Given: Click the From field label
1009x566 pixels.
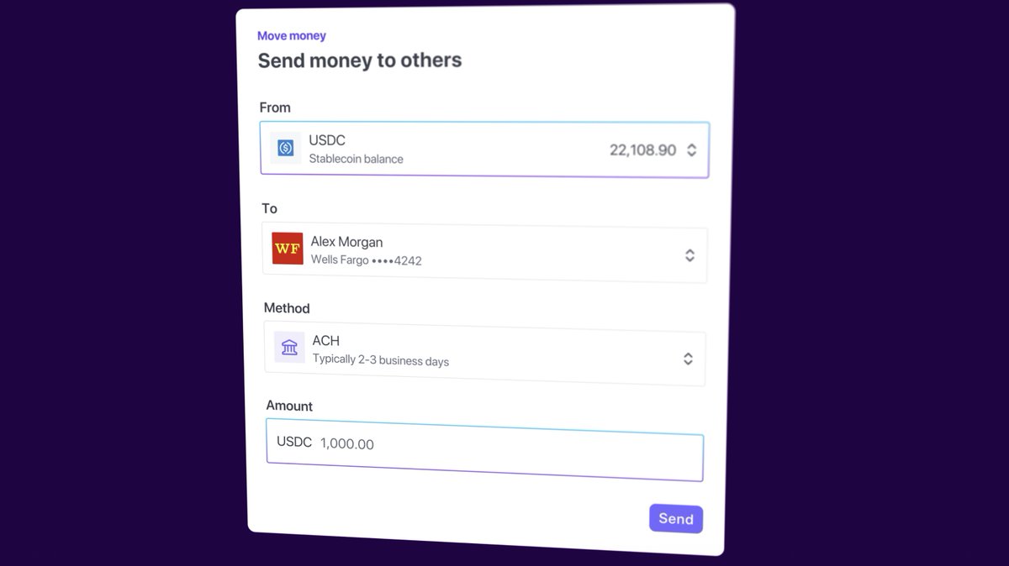Looking at the screenshot, I should pyautogui.click(x=275, y=107).
